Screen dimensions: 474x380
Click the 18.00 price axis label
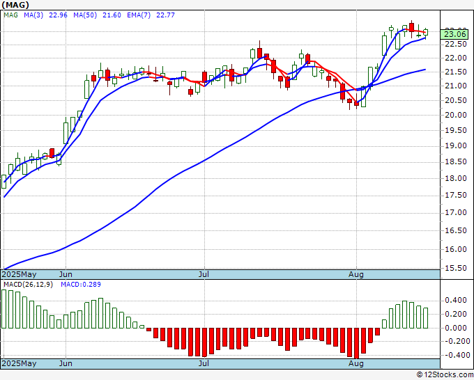click(x=456, y=178)
